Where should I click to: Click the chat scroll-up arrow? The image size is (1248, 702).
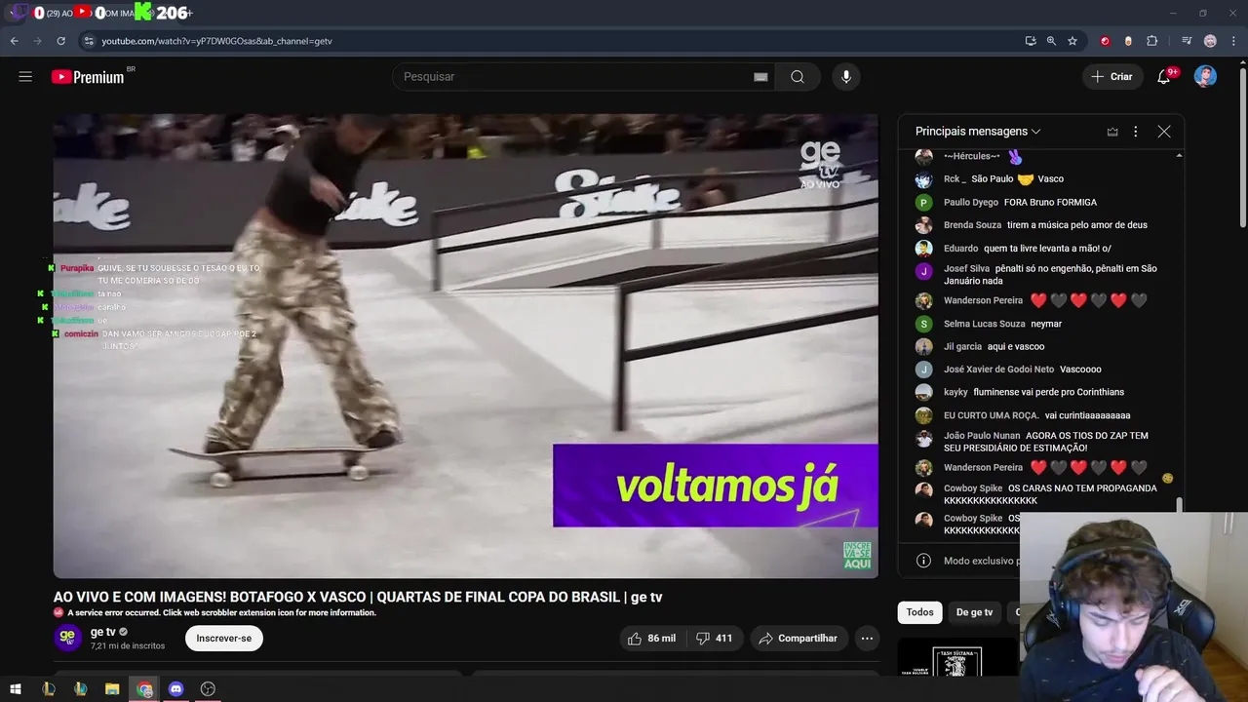click(x=1179, y=156)
